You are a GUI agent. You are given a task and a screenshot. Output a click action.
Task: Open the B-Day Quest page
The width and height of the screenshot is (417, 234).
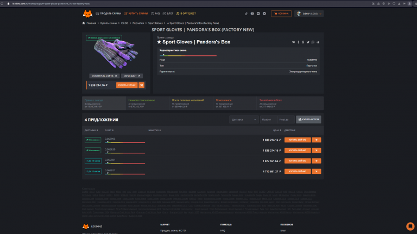tap(186, 14)
